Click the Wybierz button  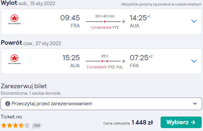tap(181, 122)
